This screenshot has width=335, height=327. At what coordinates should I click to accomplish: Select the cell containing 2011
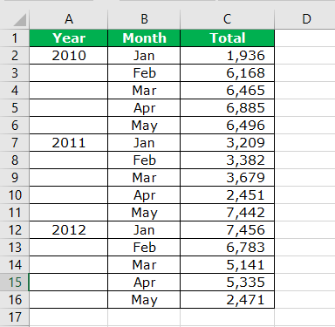point(69,143)
